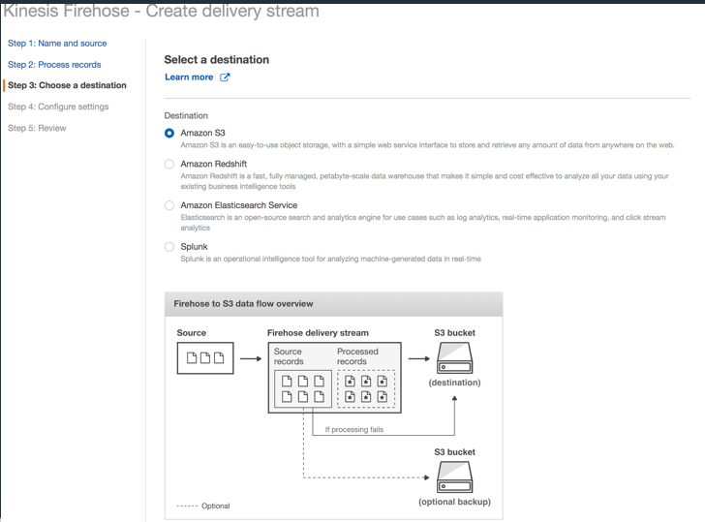Click the Amazon S3 description text
Screen dimensions: 705x522
pos(428,144)
